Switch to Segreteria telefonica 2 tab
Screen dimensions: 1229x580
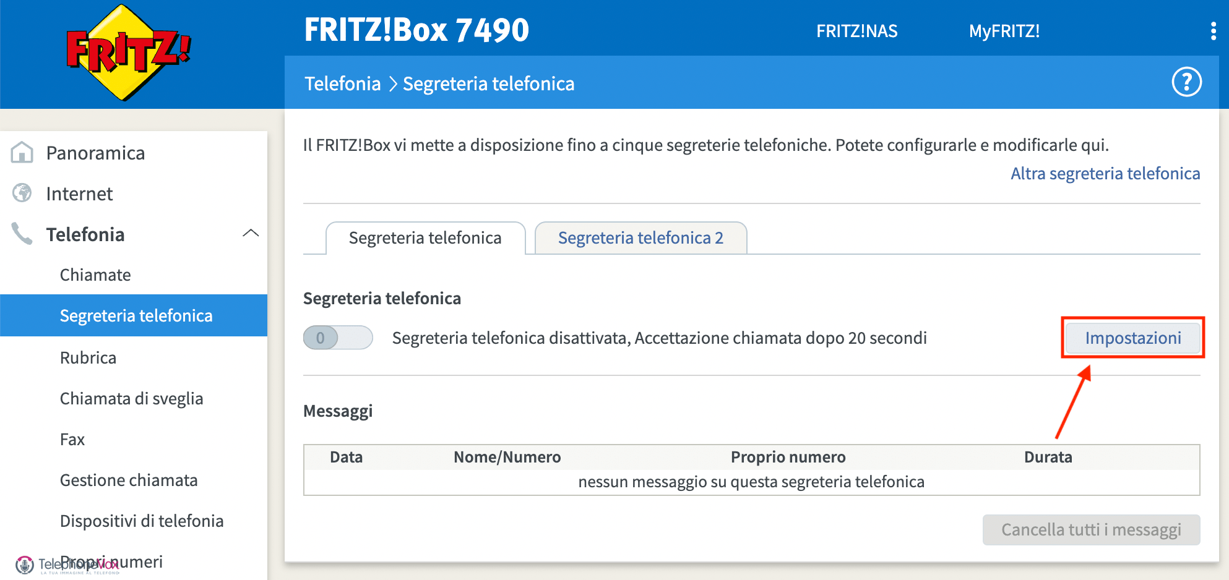(640, 238)
